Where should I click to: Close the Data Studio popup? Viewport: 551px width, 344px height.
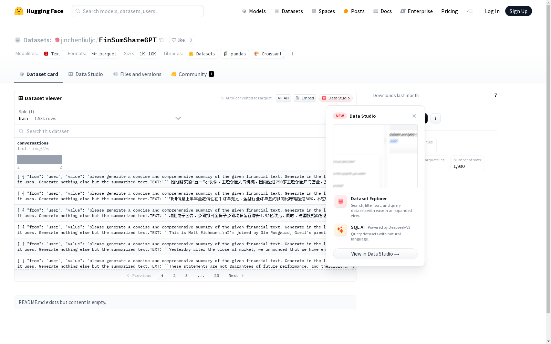[414, 116]
